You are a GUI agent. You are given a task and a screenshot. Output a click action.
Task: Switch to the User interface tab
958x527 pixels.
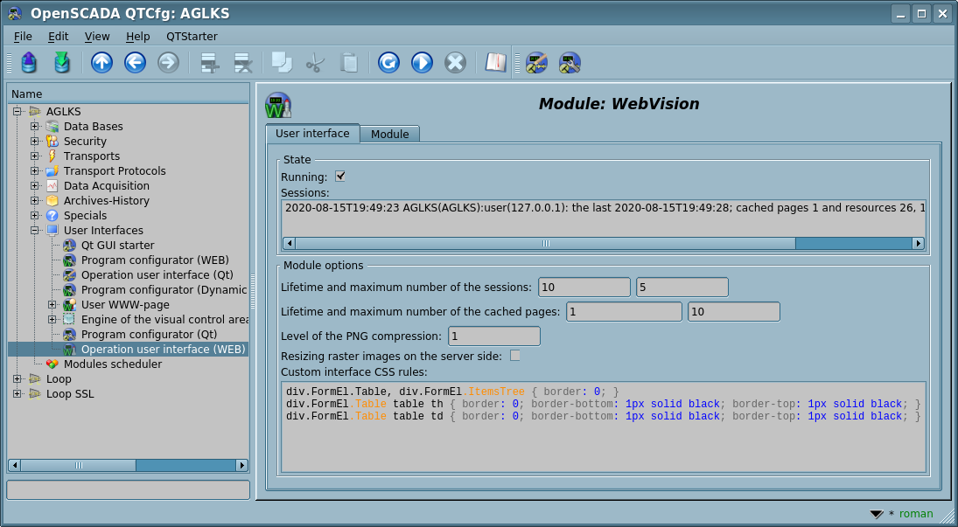tap(313, 133)
